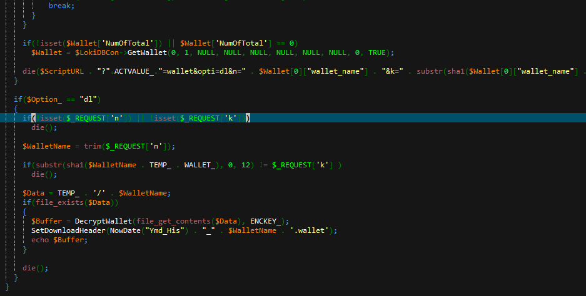Click the 'GetWallet' method name

(147, 52)
